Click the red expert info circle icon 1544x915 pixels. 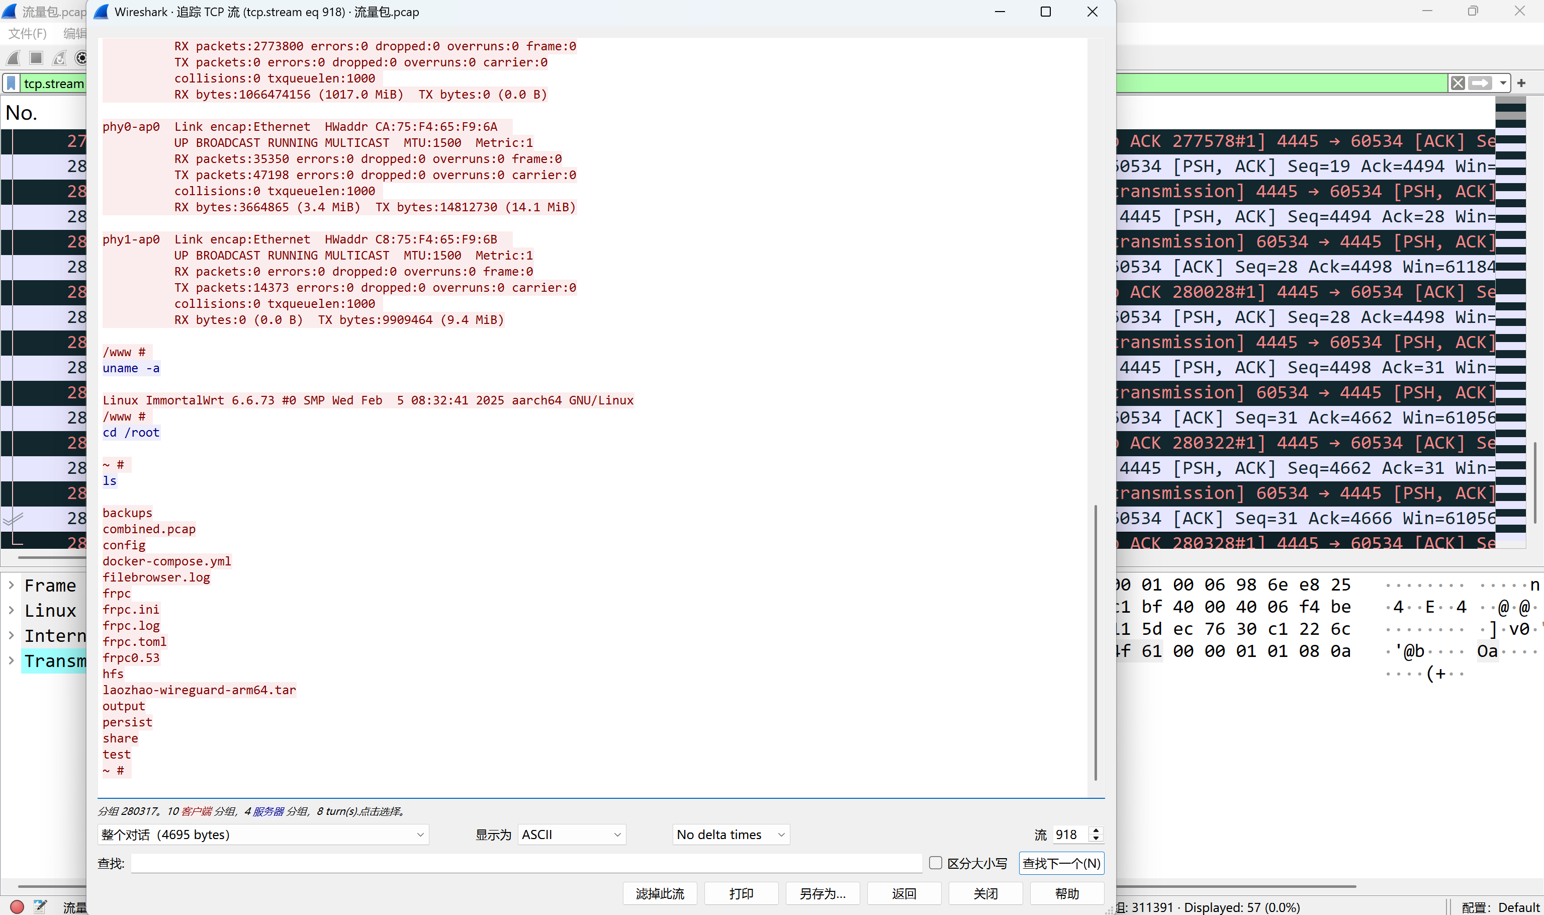[17, 906]
